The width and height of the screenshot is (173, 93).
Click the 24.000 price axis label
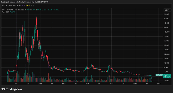click(167, 50)
